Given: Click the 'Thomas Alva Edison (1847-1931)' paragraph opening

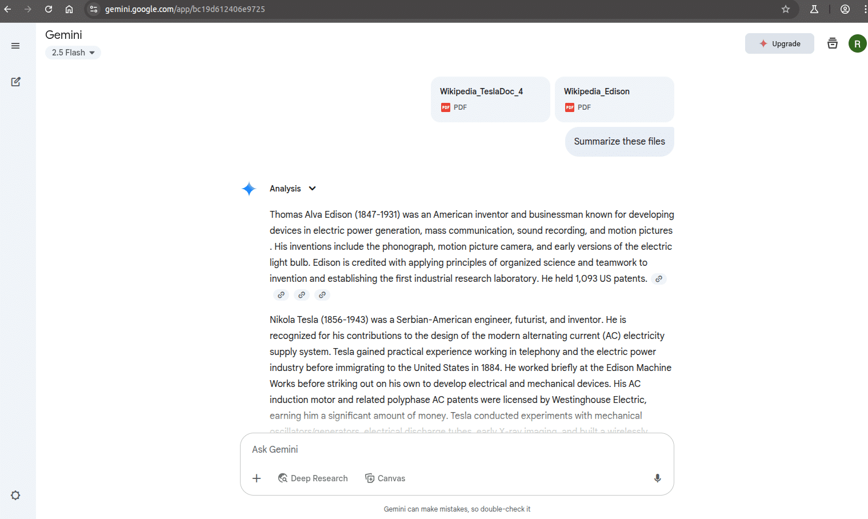Looking at the screenshot, I should pyautogui.click(x=334, y=214).
